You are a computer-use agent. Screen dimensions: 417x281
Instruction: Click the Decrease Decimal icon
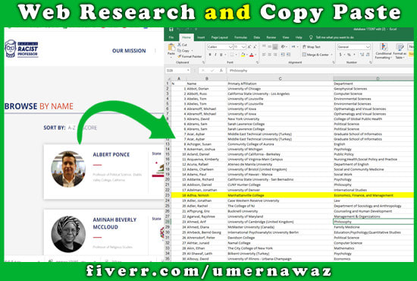pyautogui.click(x=368, y=55)
